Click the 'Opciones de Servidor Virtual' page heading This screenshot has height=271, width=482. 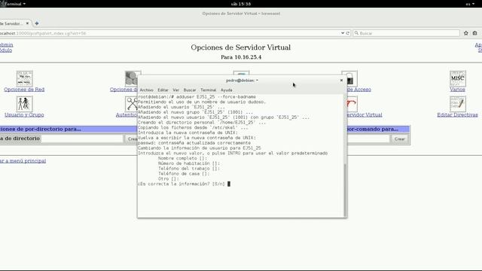[241, 47]
